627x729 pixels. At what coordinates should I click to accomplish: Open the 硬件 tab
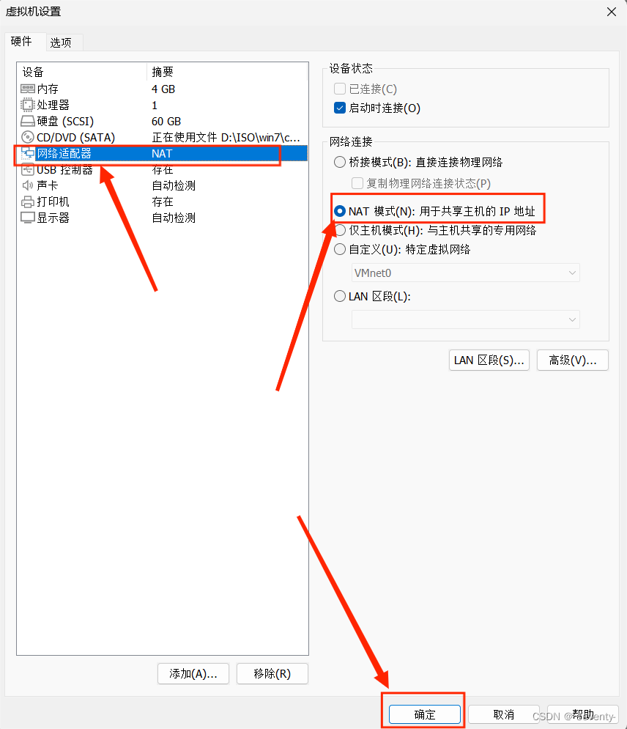tap(21, 41)
